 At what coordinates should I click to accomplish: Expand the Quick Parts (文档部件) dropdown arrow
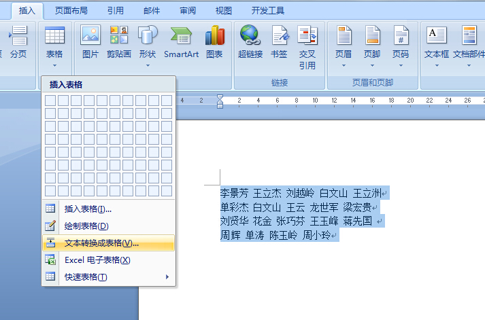pyautogui.click(x=469, y=65)
